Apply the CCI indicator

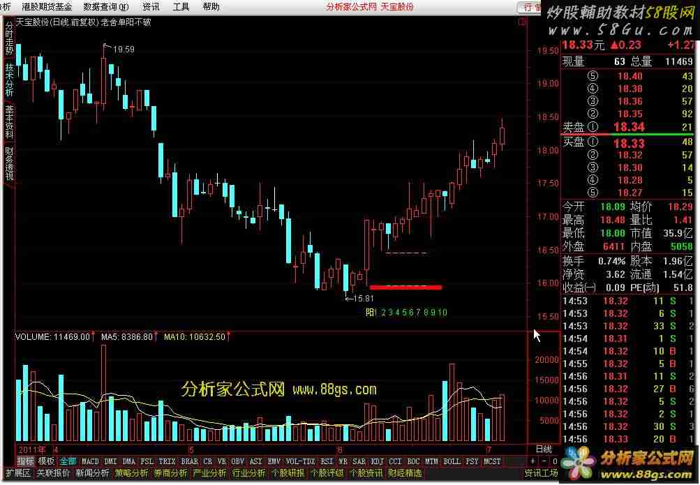click(x=395, y=461)
